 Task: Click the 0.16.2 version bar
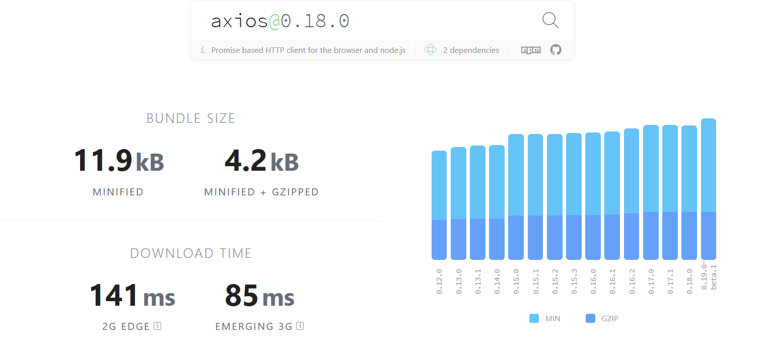pyautogui.click(x=632, y=194)
